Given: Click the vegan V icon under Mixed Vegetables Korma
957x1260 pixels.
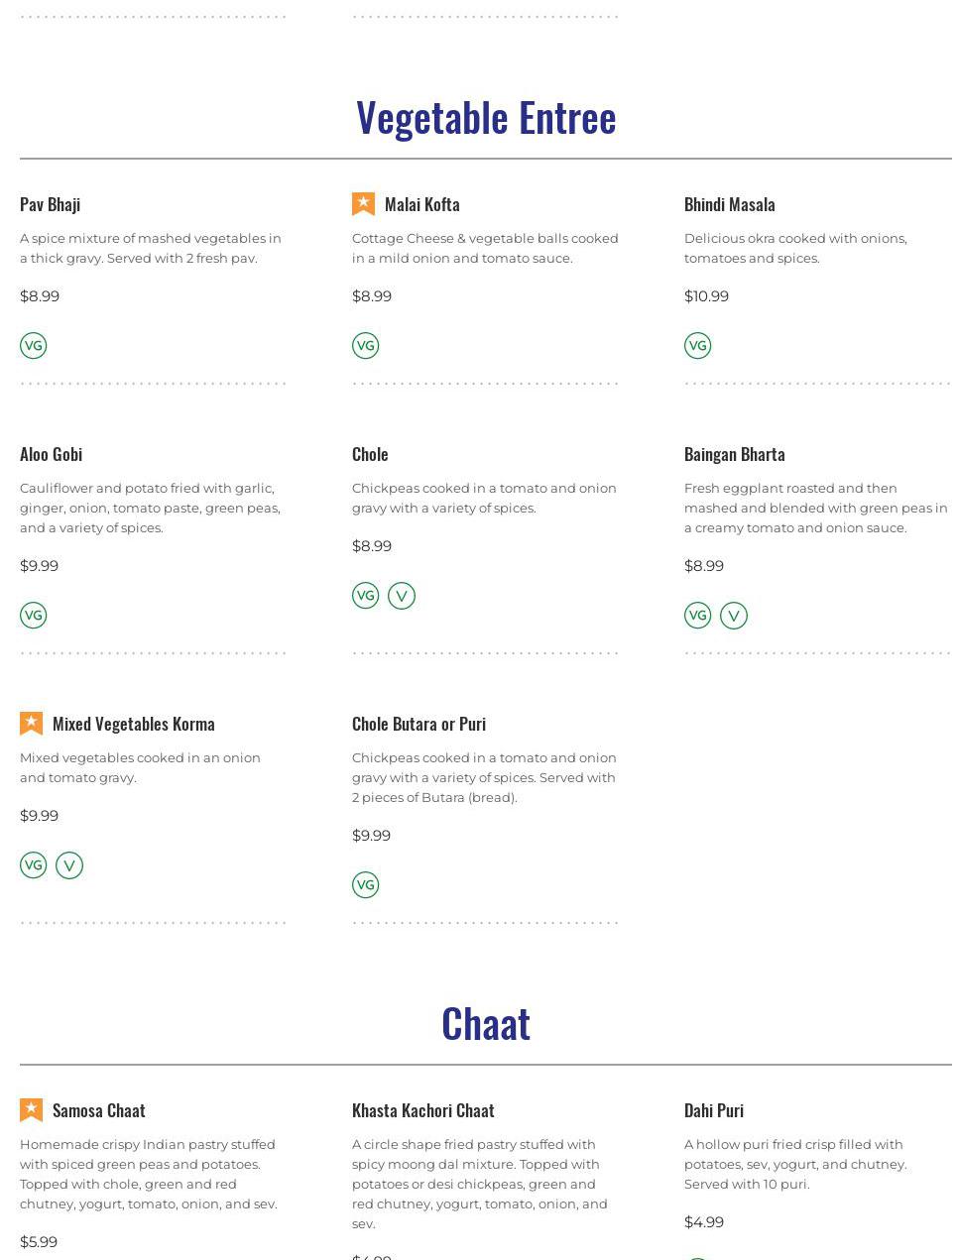Looking at the screenshot, I should click(x=69, y=865).
